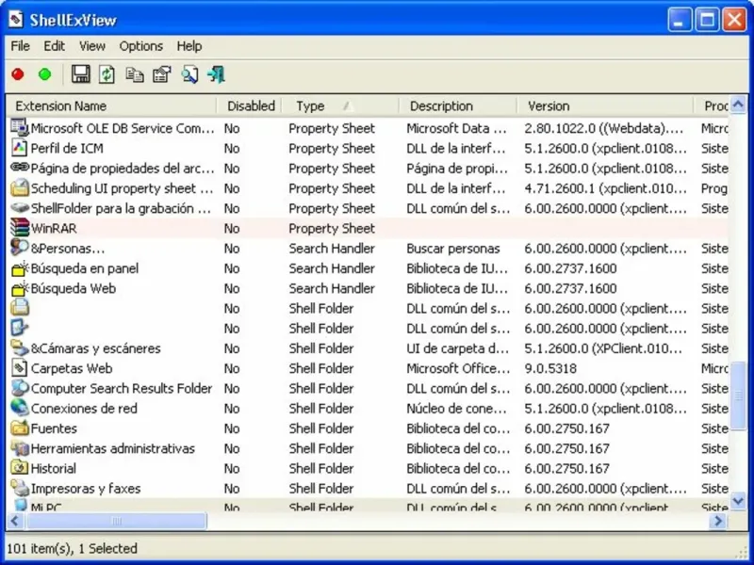This screenshot has width=754, height=565.
Task: Click the Núcleo de cone… description cell
Action: [456, 409]
